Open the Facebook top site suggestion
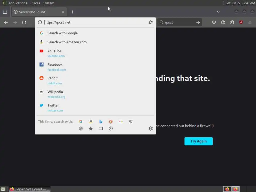The width and height of the screenshot is (256, 192). (95, 67)
